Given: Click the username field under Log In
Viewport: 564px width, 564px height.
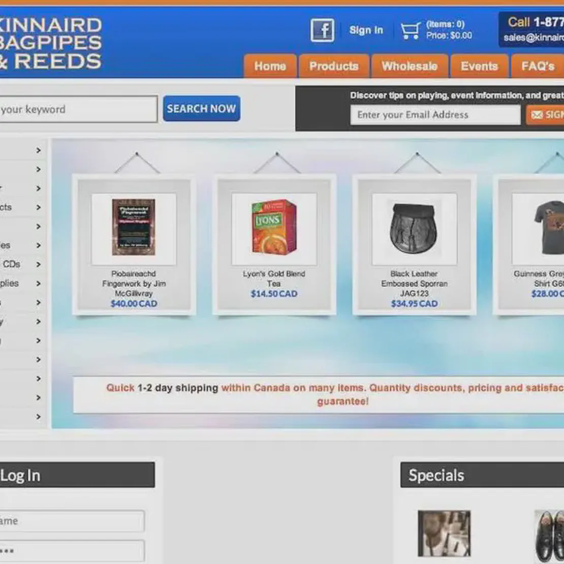Looking at the screenshot, I should coord(72,521).
